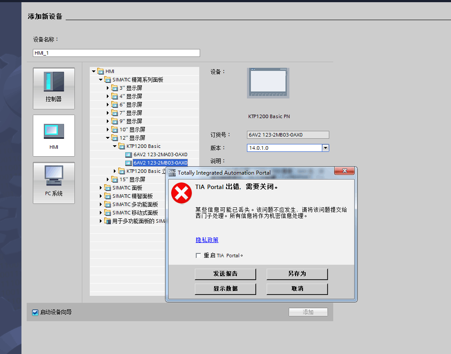Click the 另存为 button
This screenshot has height=354, width=451.
[x=297, y=274]
